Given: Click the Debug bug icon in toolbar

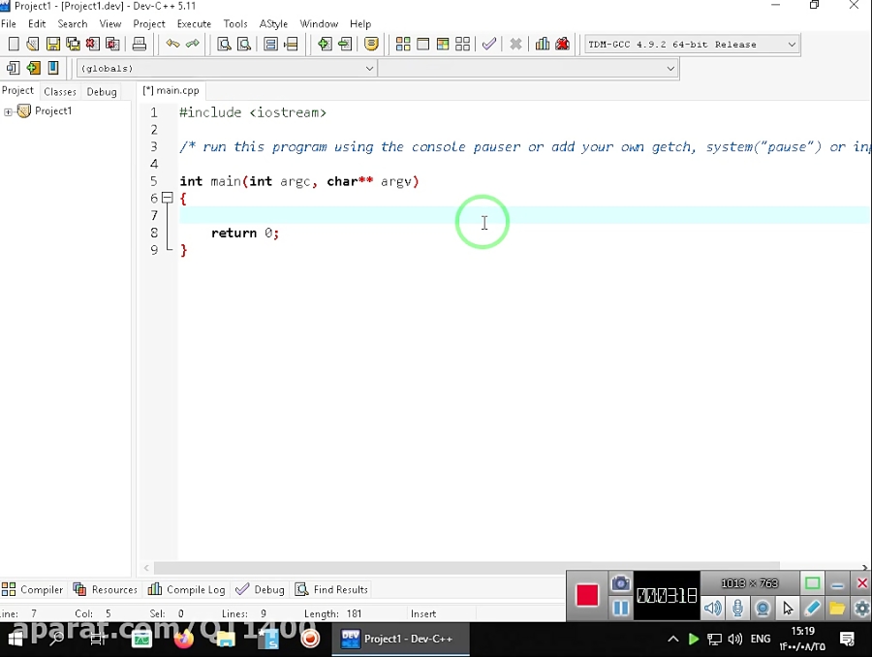Looking at the screenshot, I should tap(562, 44).
